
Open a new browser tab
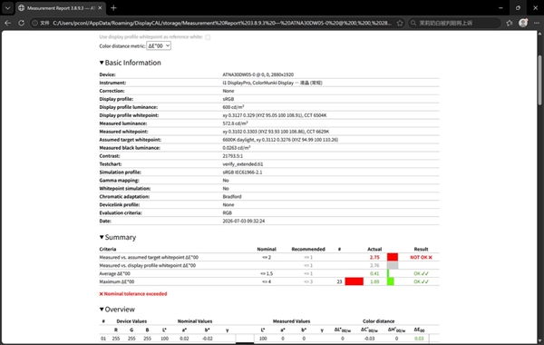[113, 7]
